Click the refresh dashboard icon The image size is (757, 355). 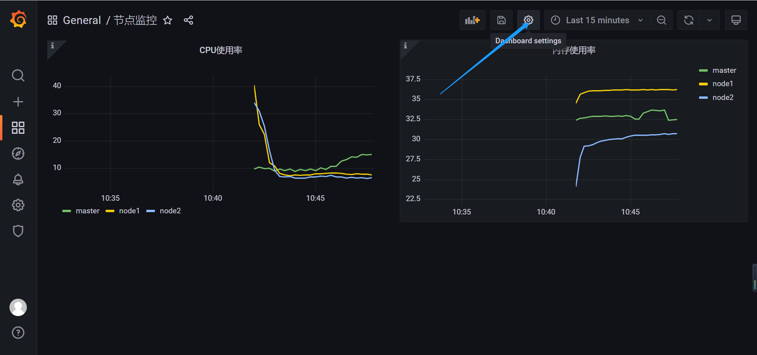688,20
